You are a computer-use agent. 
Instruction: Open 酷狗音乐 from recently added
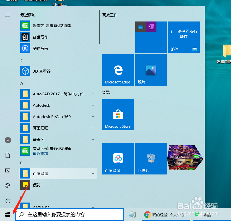coord(58,48)
